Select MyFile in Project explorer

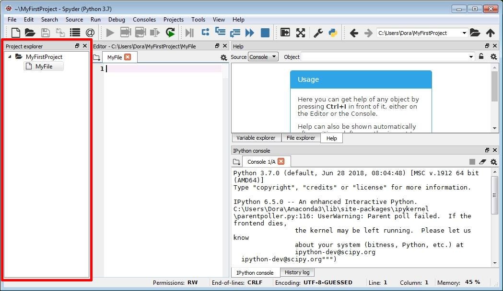[43, 66]
